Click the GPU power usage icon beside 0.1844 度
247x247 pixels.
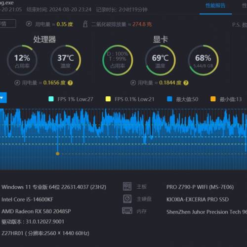[x=133, y=82]
